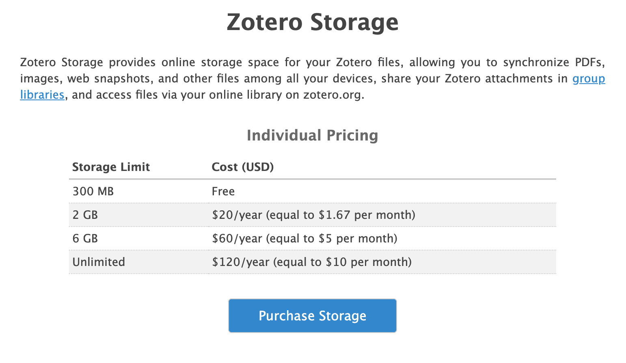Screen dimensions: 626x363
Task: Select the 2 GB storage cell
Action: 85,215
